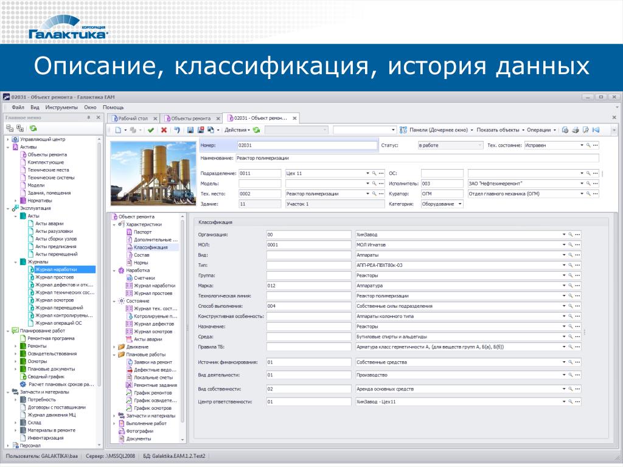Open Сводный график in main menu

46,377
